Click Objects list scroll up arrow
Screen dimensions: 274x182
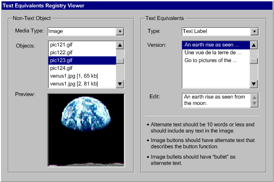pyautogui.click(x=120, y=45)
